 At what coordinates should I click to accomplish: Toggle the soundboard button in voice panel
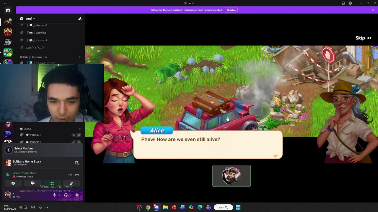pyautogui.click(x=71, y=183)
